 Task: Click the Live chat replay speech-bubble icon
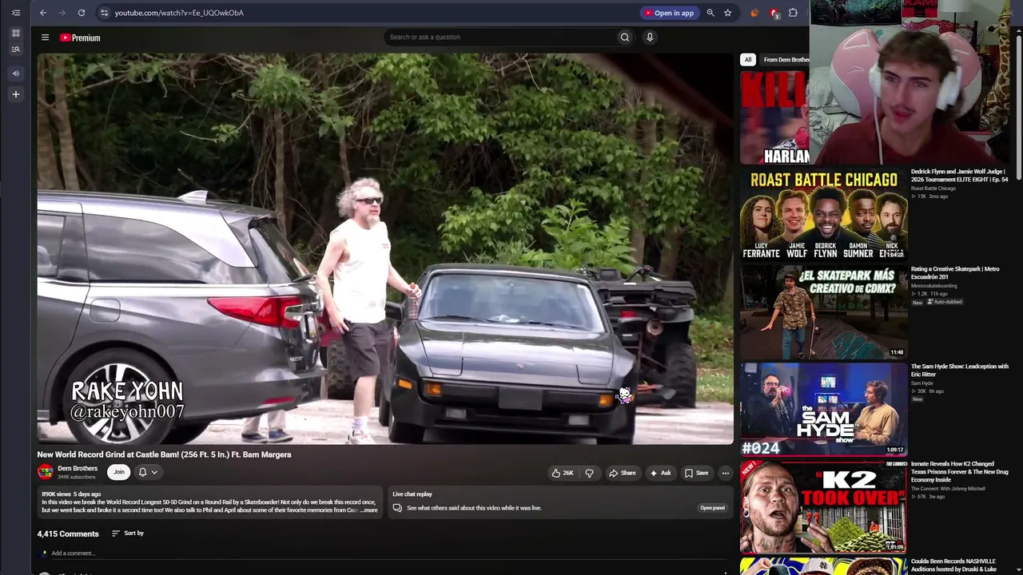397,508
